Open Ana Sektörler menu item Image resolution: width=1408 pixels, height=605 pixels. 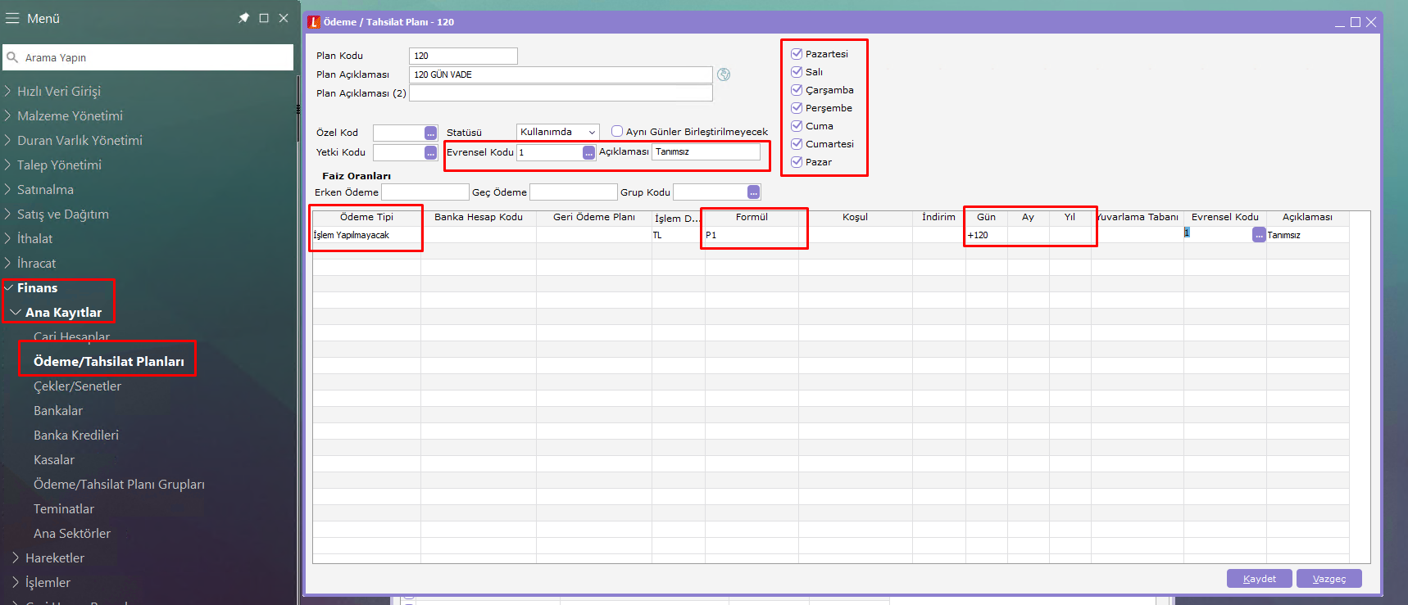(72, 533)
